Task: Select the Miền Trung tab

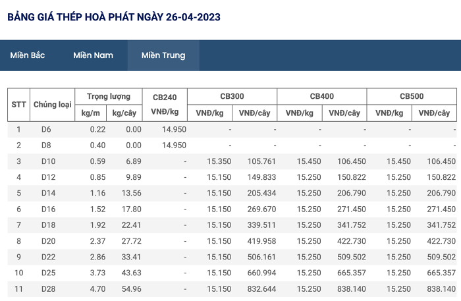Action: click(163, 55)
